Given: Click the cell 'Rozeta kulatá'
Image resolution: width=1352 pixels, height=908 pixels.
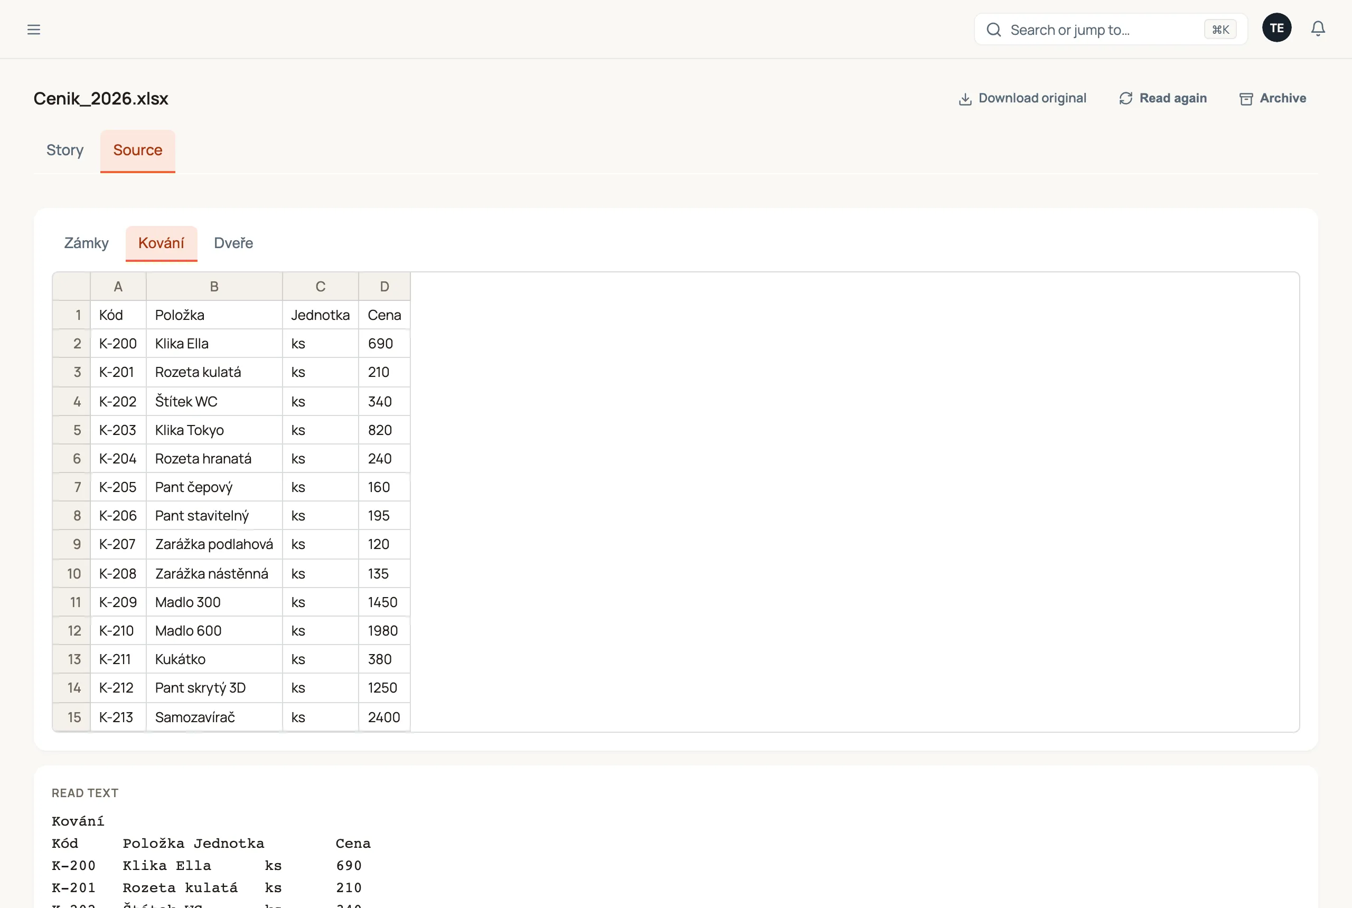Looking at the screenshot, I should pos(214,372).
